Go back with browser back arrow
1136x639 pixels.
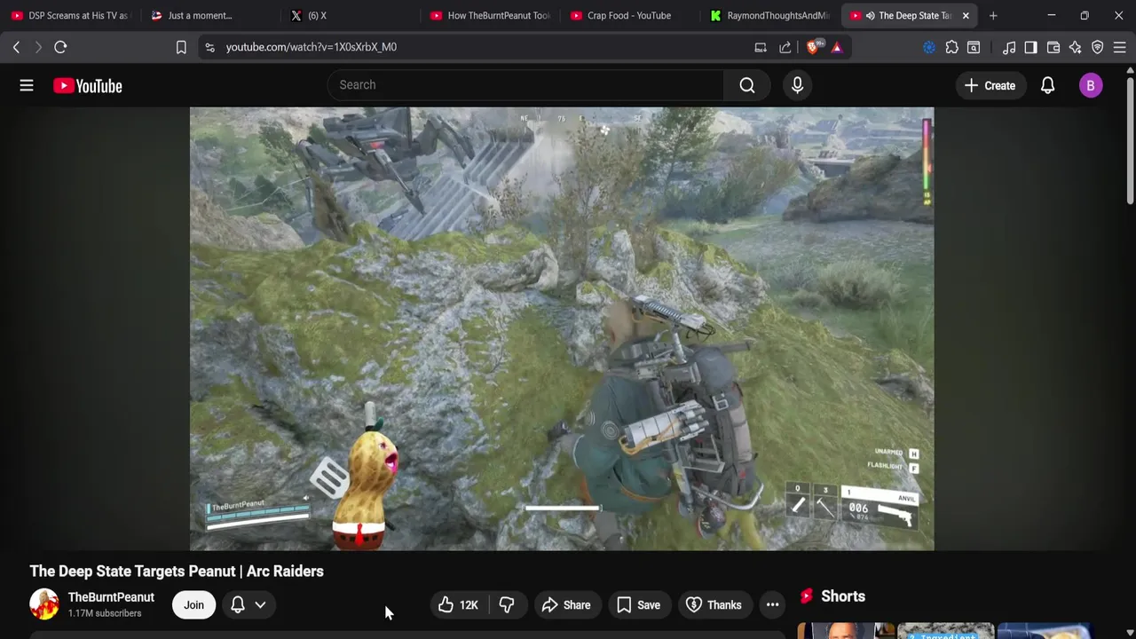(16, 47)
